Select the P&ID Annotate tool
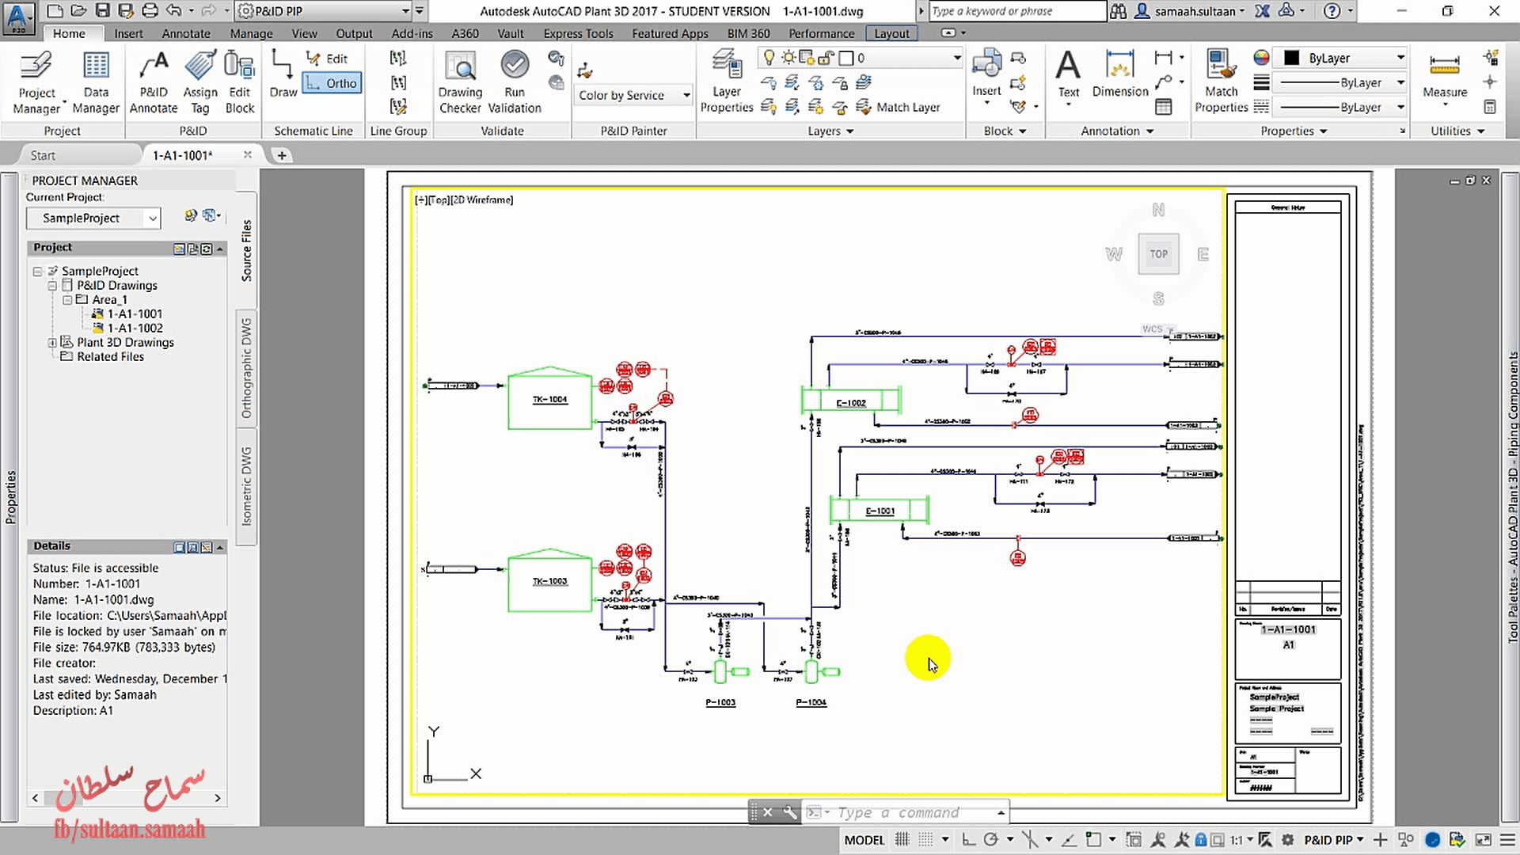 (x=154, y=79)
